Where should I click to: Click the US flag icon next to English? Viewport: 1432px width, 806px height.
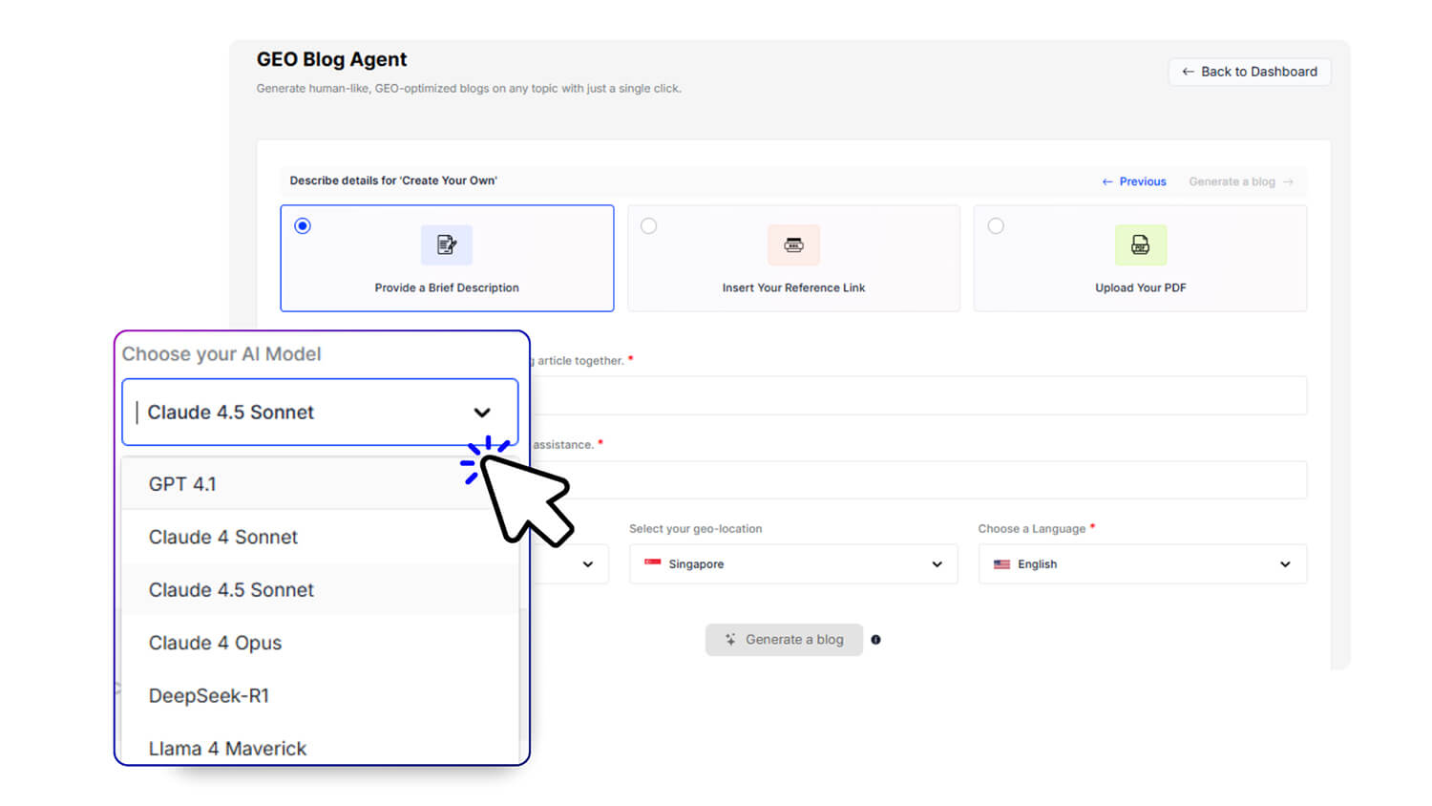tap(1001, 564)
